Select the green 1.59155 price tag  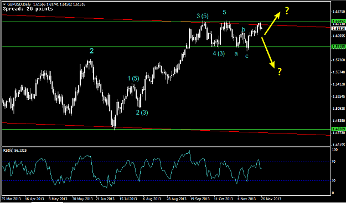click(338, 46)
